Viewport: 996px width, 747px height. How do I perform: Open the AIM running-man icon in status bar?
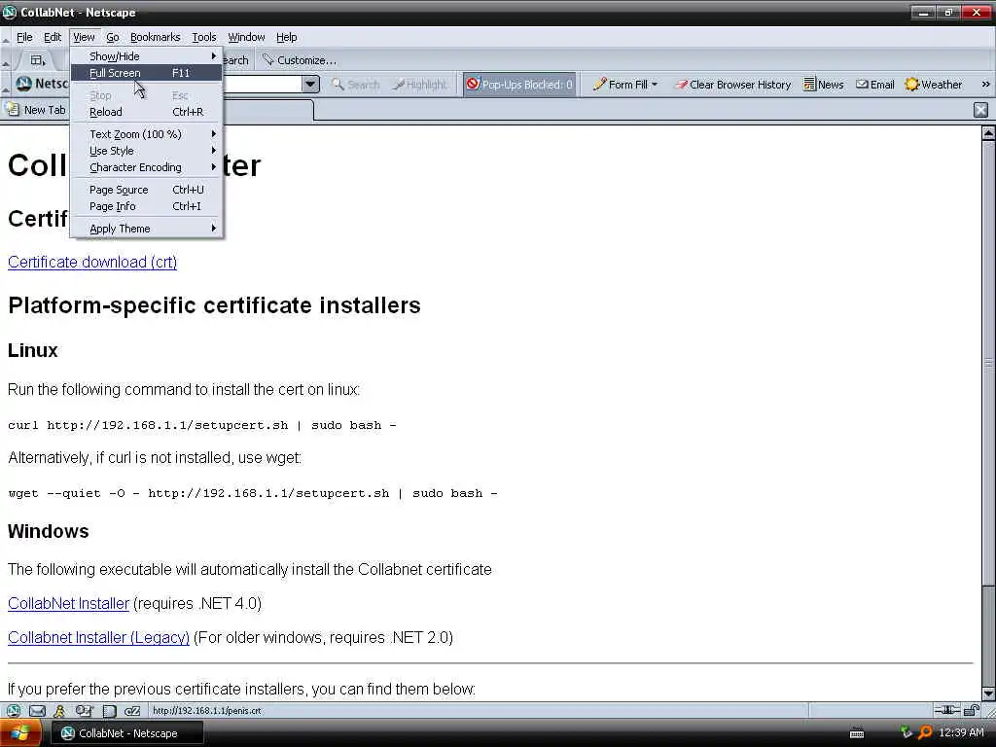(x=59, y=711)
